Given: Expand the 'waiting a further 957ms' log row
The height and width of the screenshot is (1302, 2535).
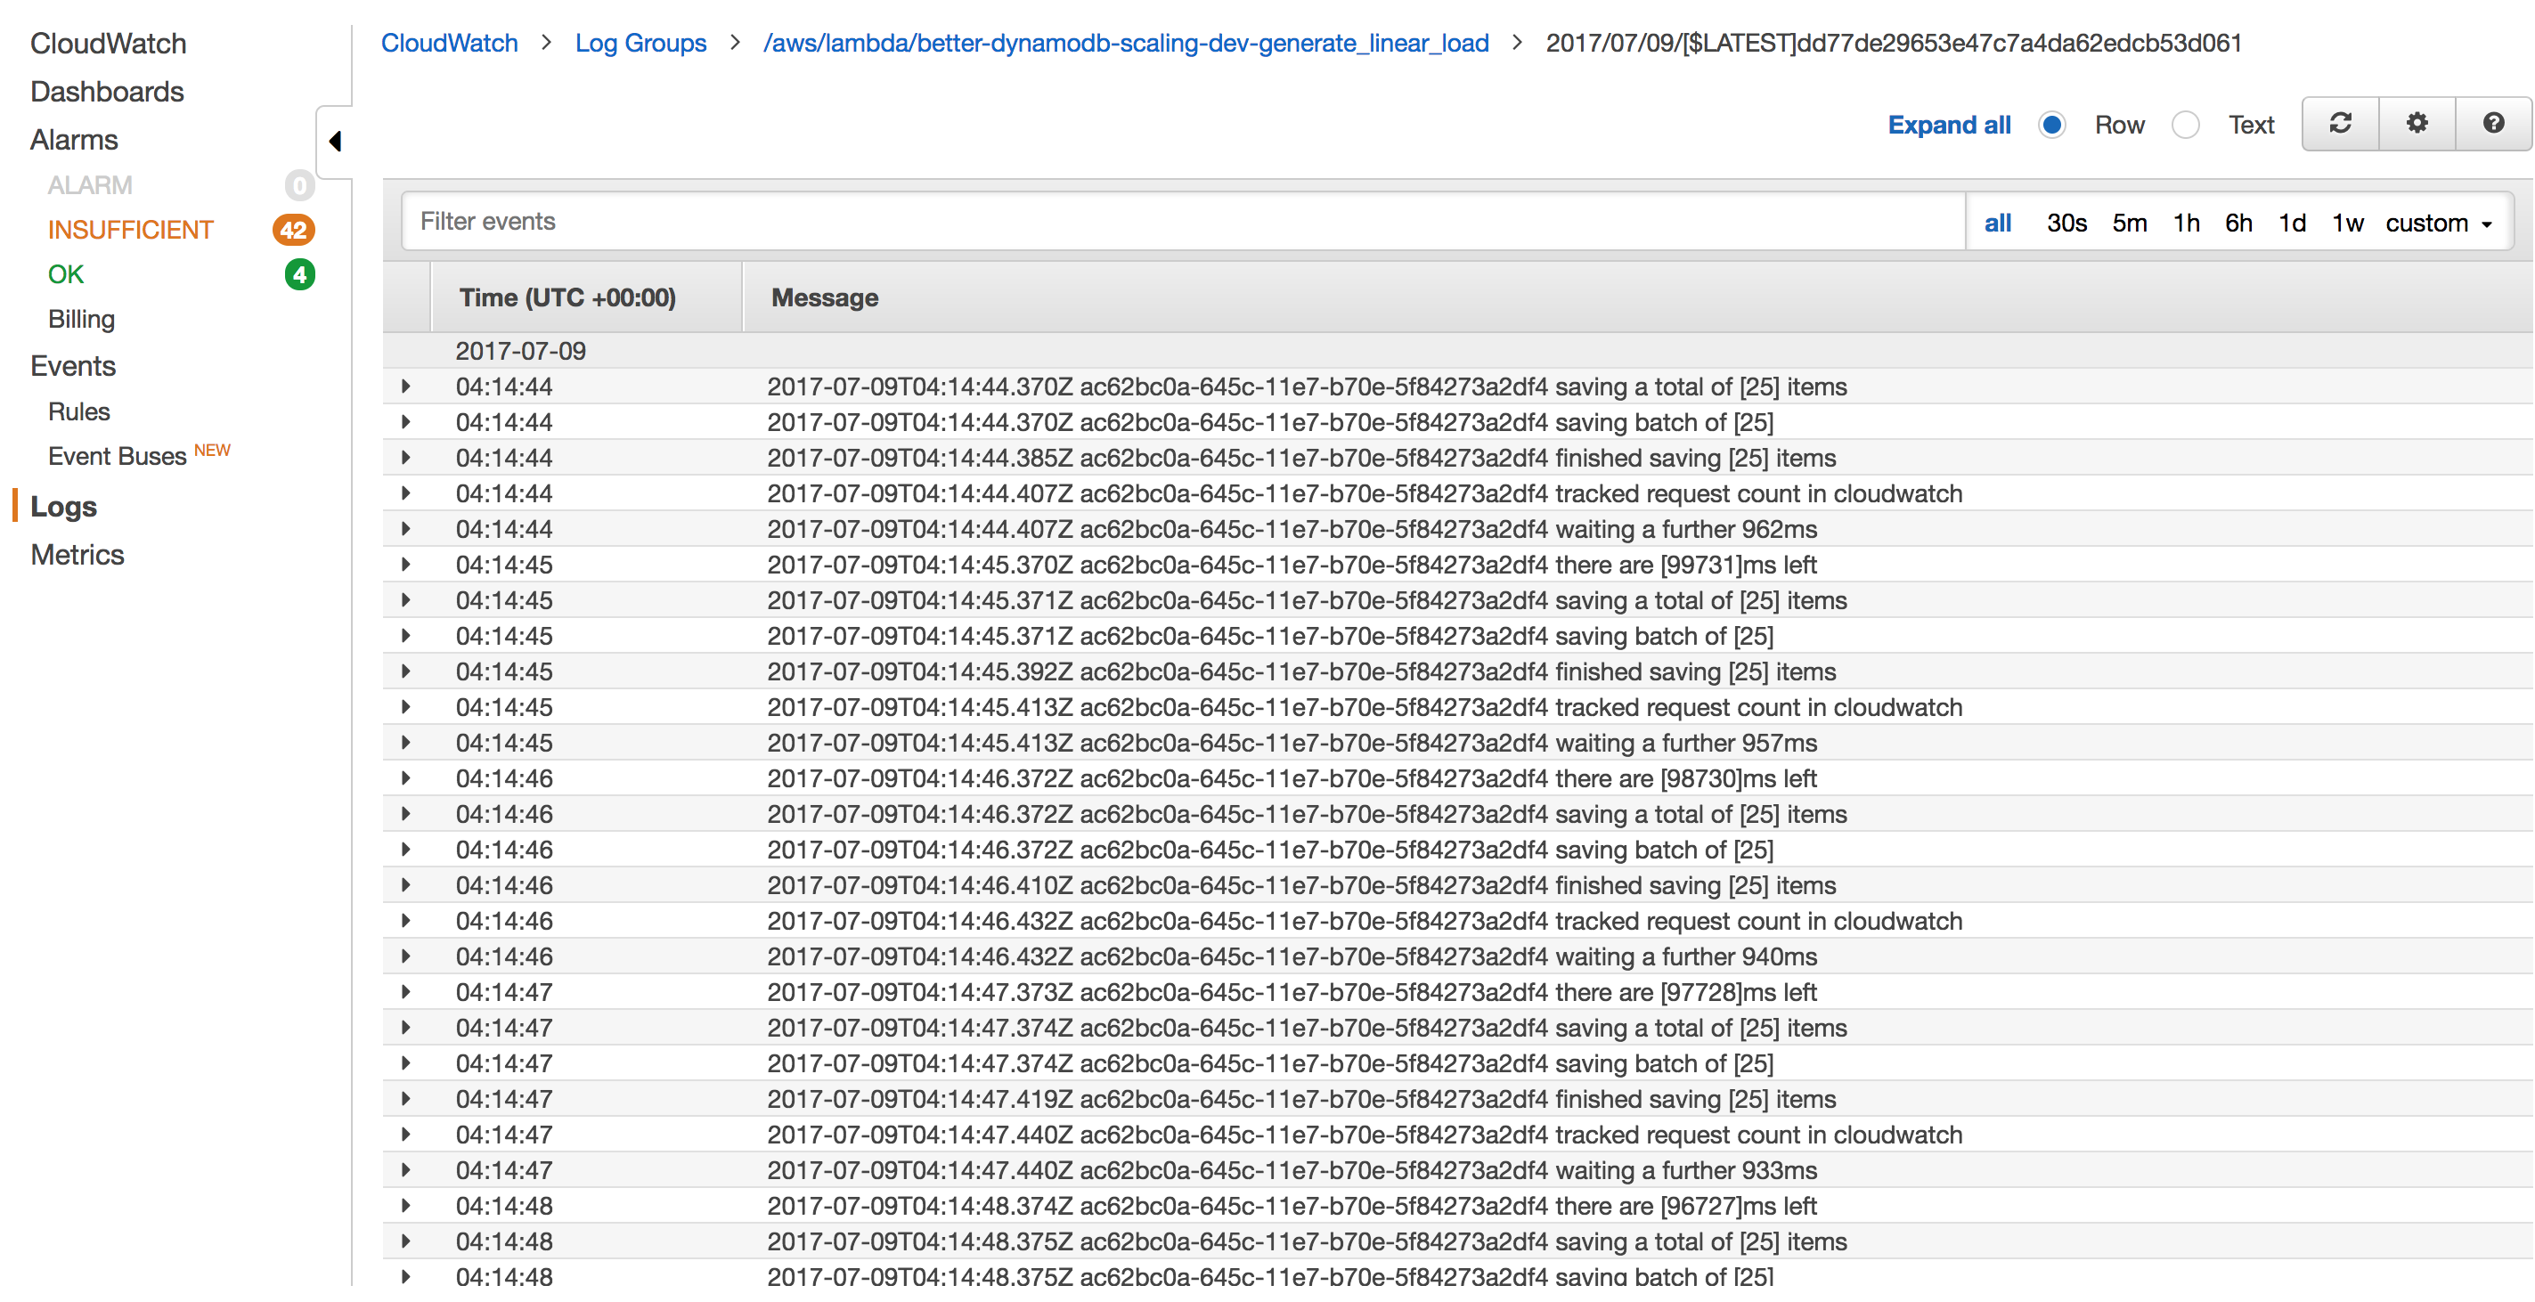Looking at the screenshot, I should 405,743.
